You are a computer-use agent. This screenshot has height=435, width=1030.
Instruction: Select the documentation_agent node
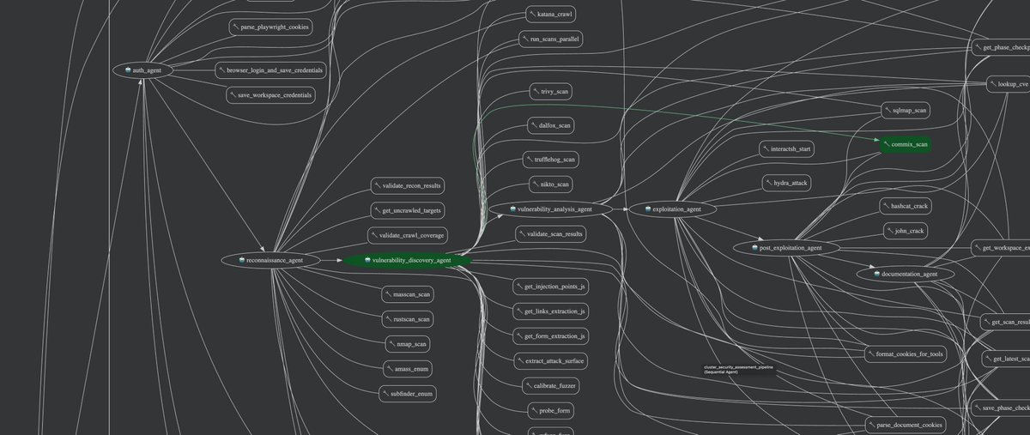906,274
